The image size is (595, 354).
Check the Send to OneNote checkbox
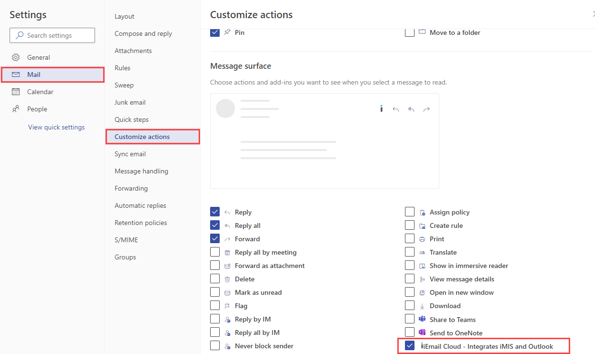tap(410, 333)
